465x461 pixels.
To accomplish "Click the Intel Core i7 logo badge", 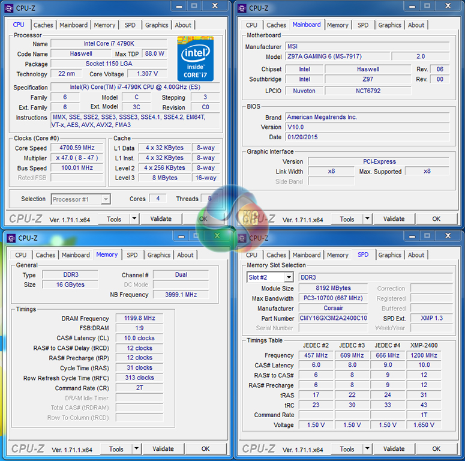I will pyautogui.click(x=195, y=59).
